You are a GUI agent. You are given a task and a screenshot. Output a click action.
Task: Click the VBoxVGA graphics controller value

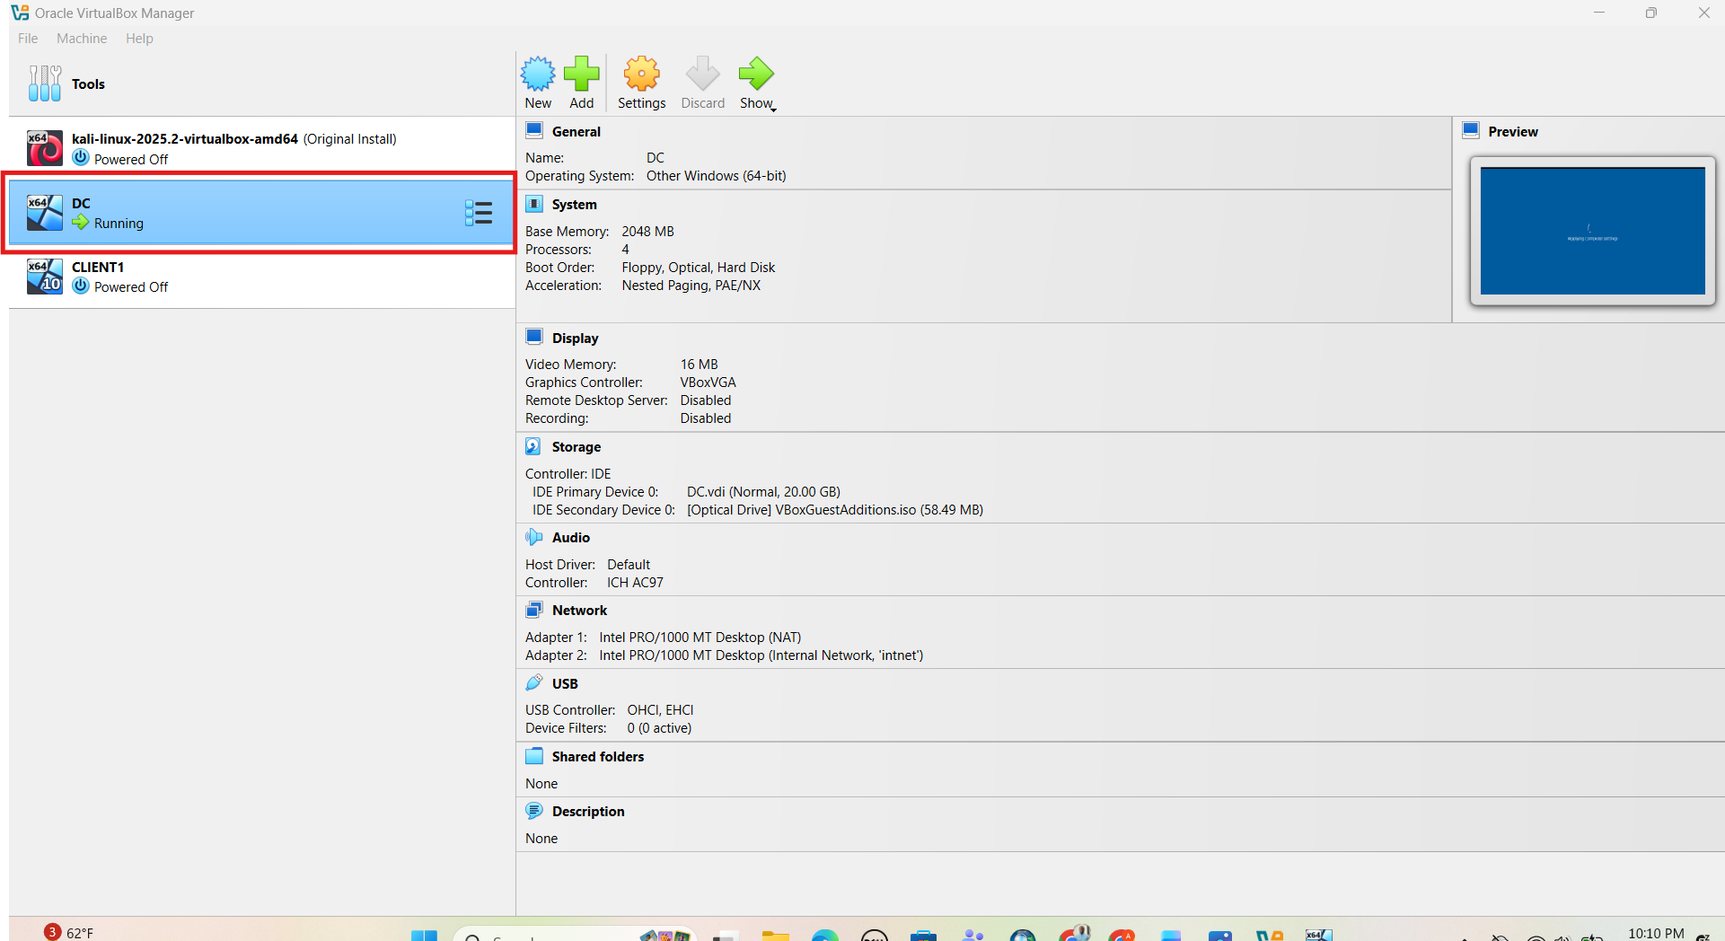708,383
